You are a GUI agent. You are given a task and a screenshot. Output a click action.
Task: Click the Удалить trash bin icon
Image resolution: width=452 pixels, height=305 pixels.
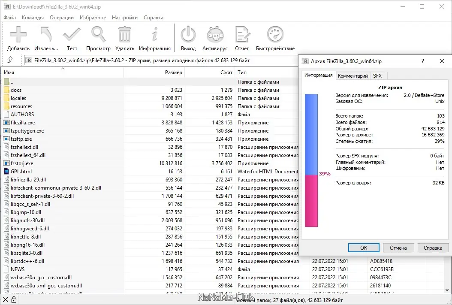125,34
